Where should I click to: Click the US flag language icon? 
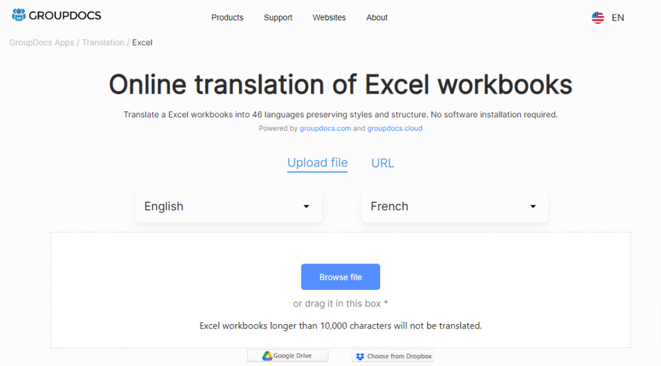(x=598, y=18)
